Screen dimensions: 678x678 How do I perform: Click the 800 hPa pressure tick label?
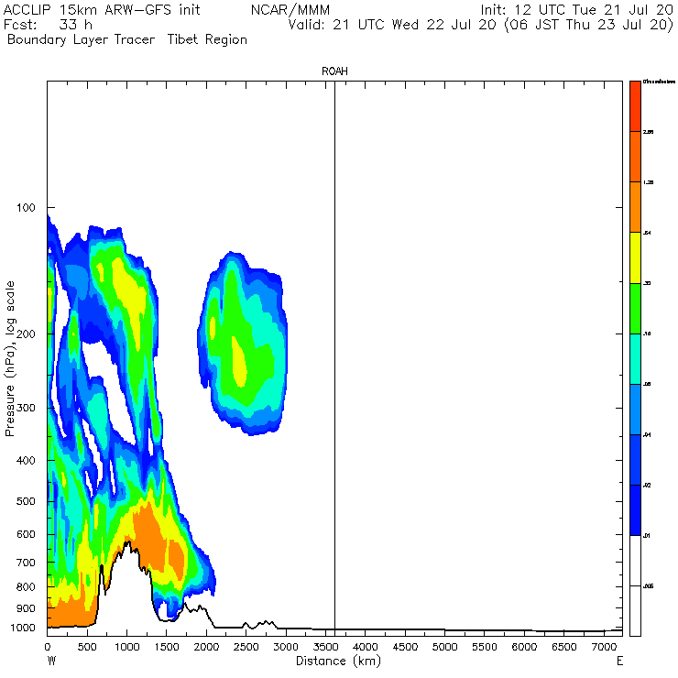(x=26, y=586)
